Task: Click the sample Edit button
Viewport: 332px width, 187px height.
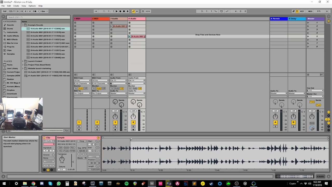Action: [60, 148]
